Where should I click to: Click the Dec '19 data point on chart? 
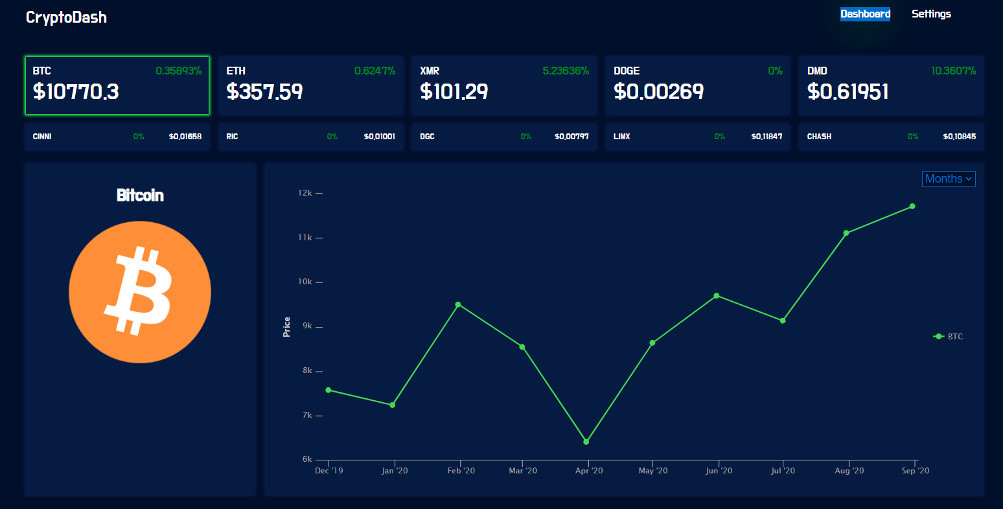329,390
